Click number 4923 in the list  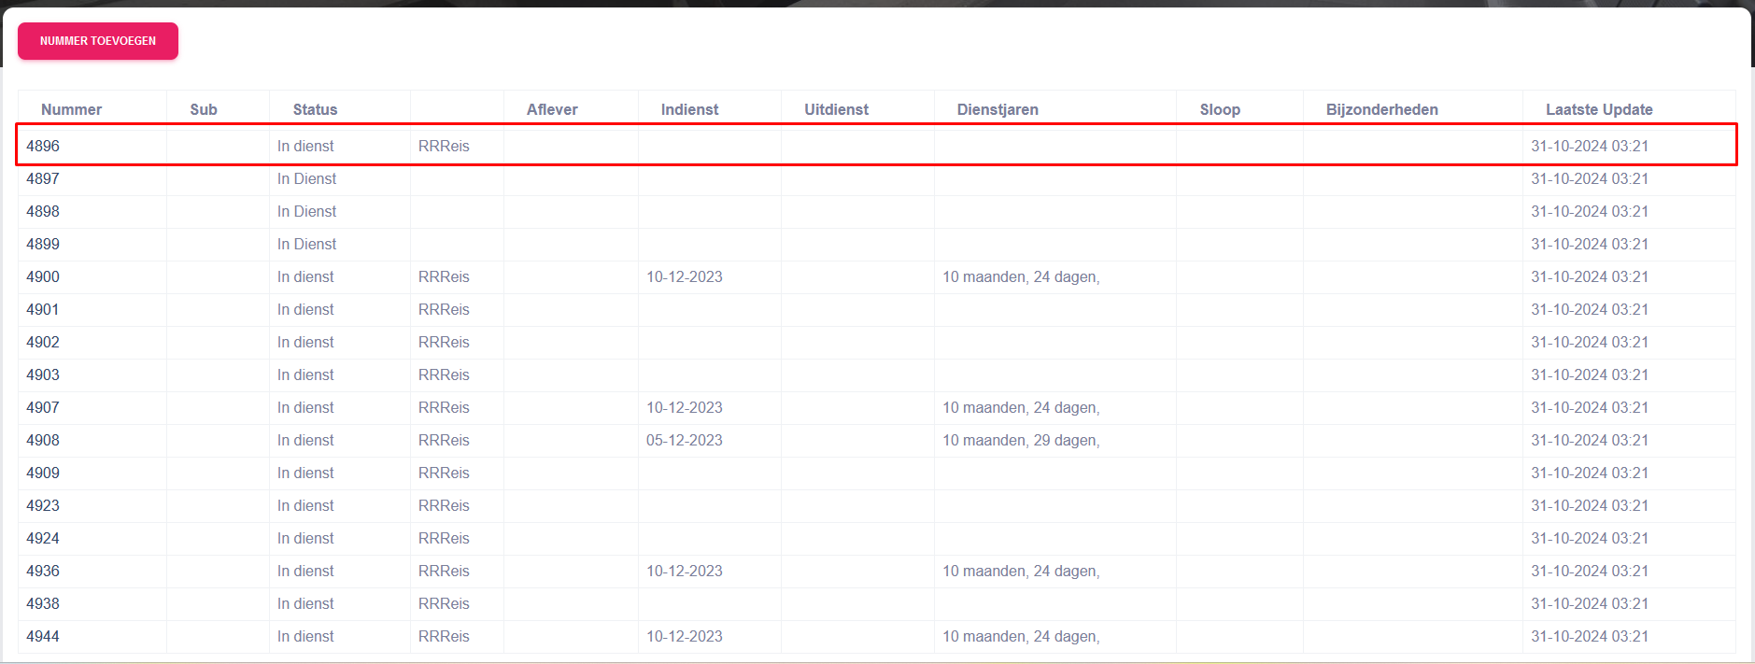[43, 505]
